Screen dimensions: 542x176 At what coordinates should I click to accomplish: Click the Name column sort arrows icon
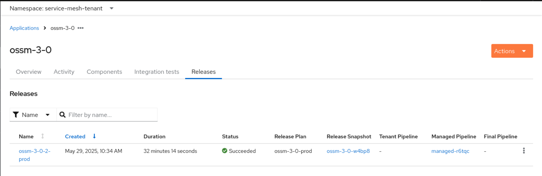[43, 136]
